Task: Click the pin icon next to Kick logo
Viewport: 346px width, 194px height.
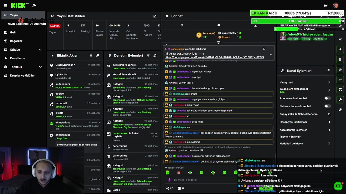Action: coord(34,5)
